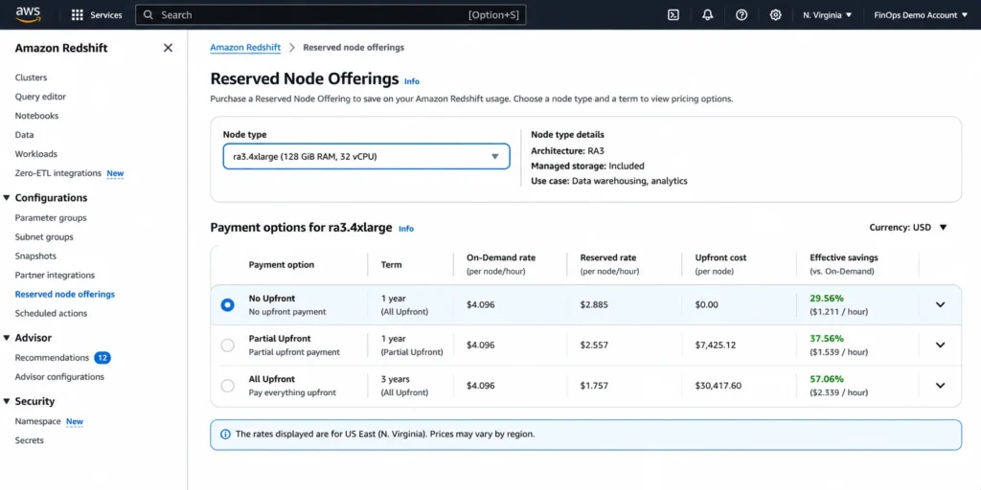981x490 pixels.
Task: Click Info link next to Reserved Node Offerings
Action: tap(412, 81)
